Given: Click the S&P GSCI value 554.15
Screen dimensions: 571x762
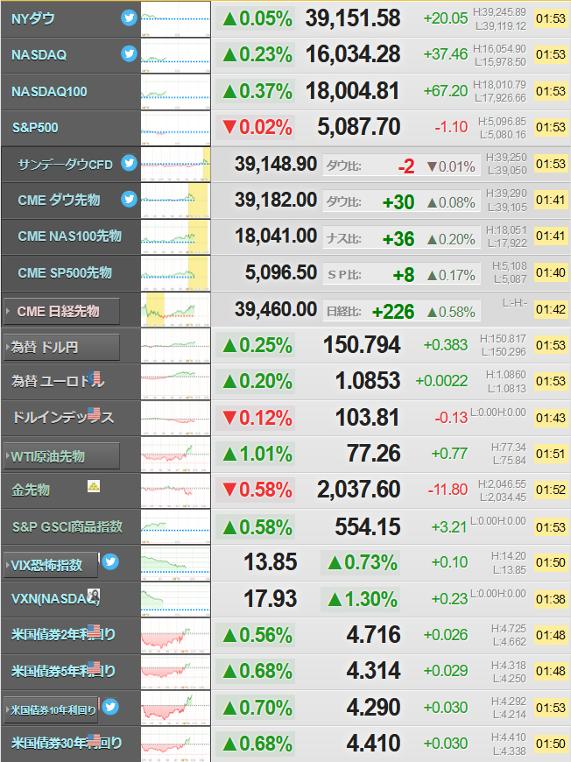Looking at the screenshot, I should [367, 526].
